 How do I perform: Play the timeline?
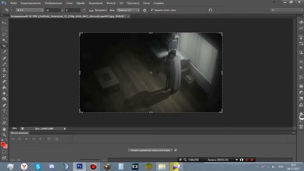click(27, 139)
